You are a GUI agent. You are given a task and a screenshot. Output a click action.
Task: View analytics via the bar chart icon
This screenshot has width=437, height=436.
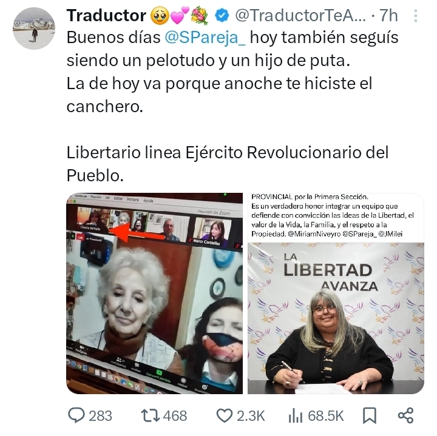(x=295, y=415)
